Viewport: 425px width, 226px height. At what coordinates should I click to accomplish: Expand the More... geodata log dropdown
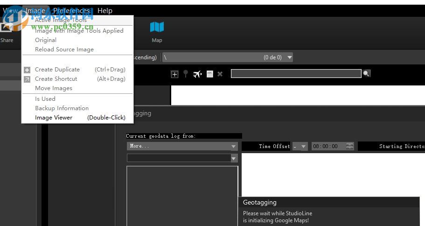(233, 146)
